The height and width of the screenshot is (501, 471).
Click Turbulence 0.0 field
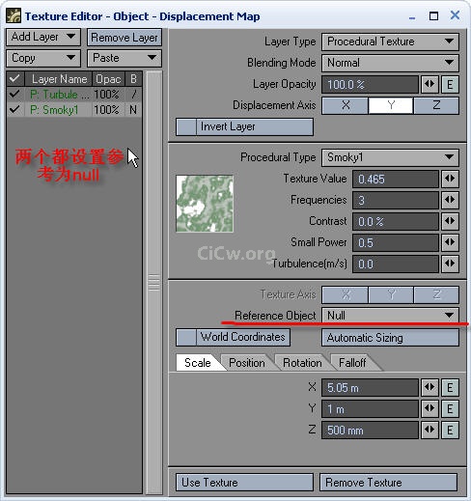(x=396, y=264)
